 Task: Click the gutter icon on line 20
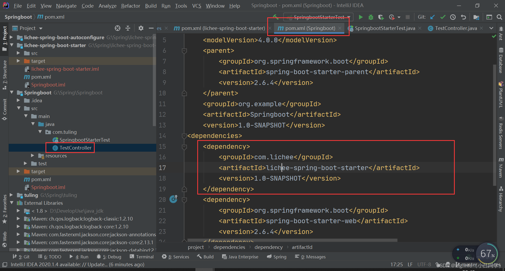click(174, 200)
